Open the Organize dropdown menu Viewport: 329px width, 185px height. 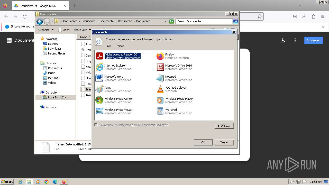[46, 30]
